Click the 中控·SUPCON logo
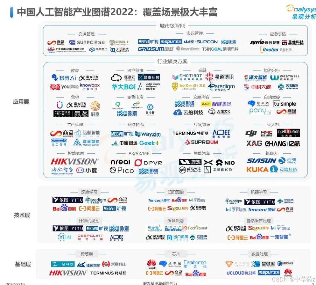316x285 pixels. [x=201, y=42]
